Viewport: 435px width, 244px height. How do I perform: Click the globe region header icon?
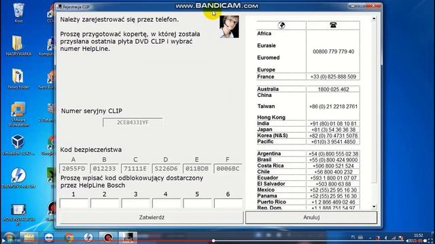281,25
